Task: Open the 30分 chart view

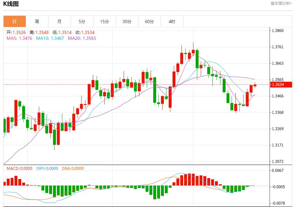Action: (128, 22)
